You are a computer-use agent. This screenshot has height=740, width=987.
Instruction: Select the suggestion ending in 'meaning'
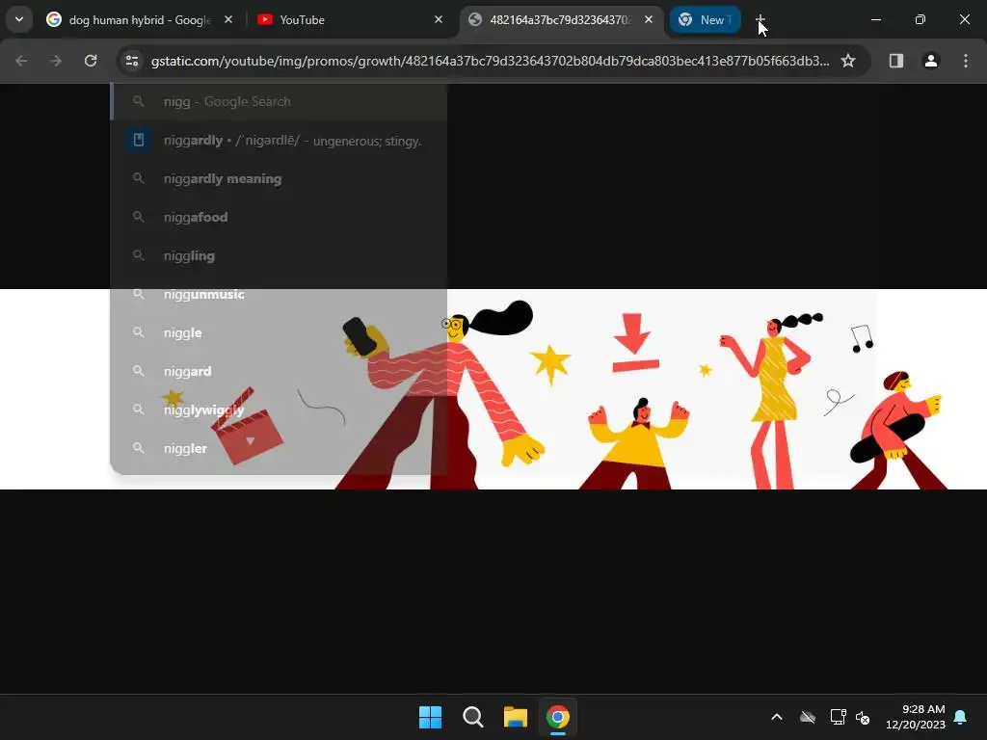[279, 178]
